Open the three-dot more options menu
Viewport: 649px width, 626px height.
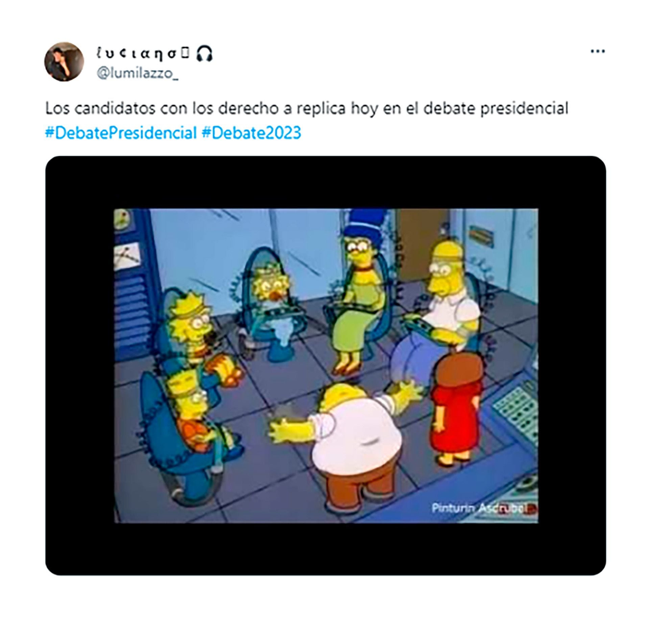pyautogui.click(x=597, y=52)
